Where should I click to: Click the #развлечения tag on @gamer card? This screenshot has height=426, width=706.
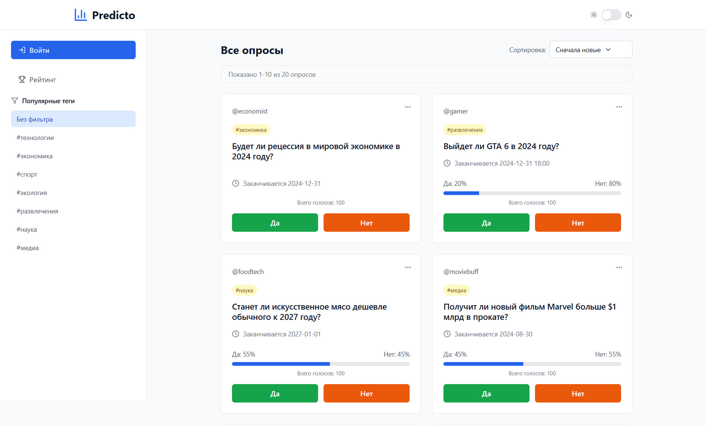click(x=465, y=130)
